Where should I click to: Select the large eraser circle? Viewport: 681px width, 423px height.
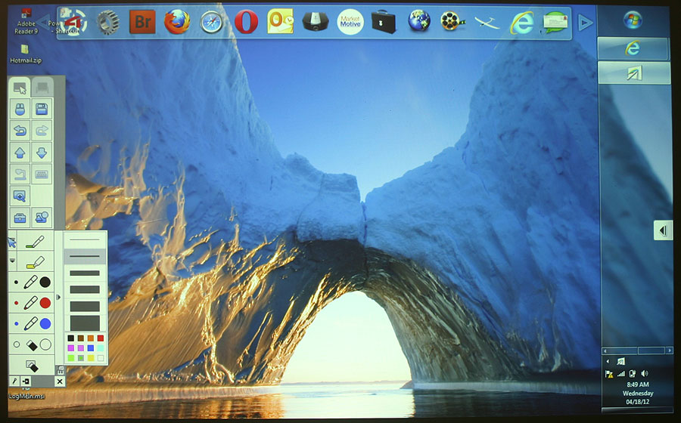click(x=45, y=344)
